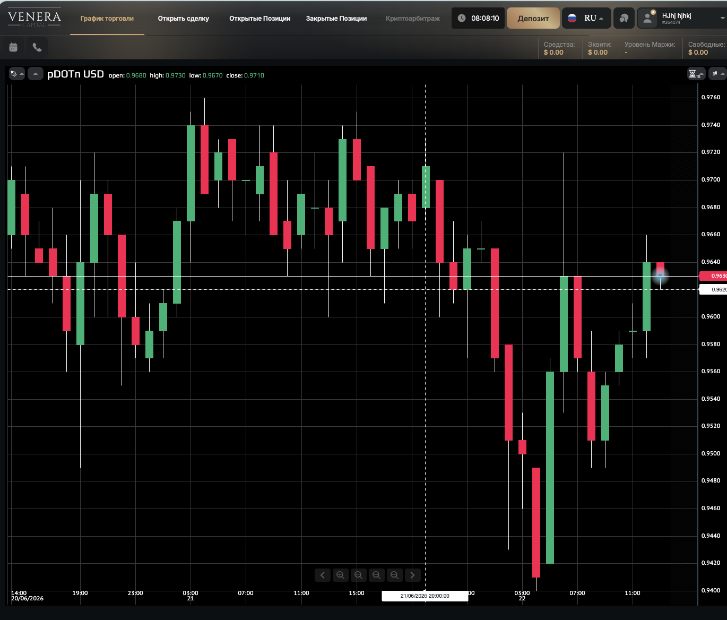The image size is (727, 620).
Task: Click the 0.9760 price axis label
Action: (x=711, y=98)
